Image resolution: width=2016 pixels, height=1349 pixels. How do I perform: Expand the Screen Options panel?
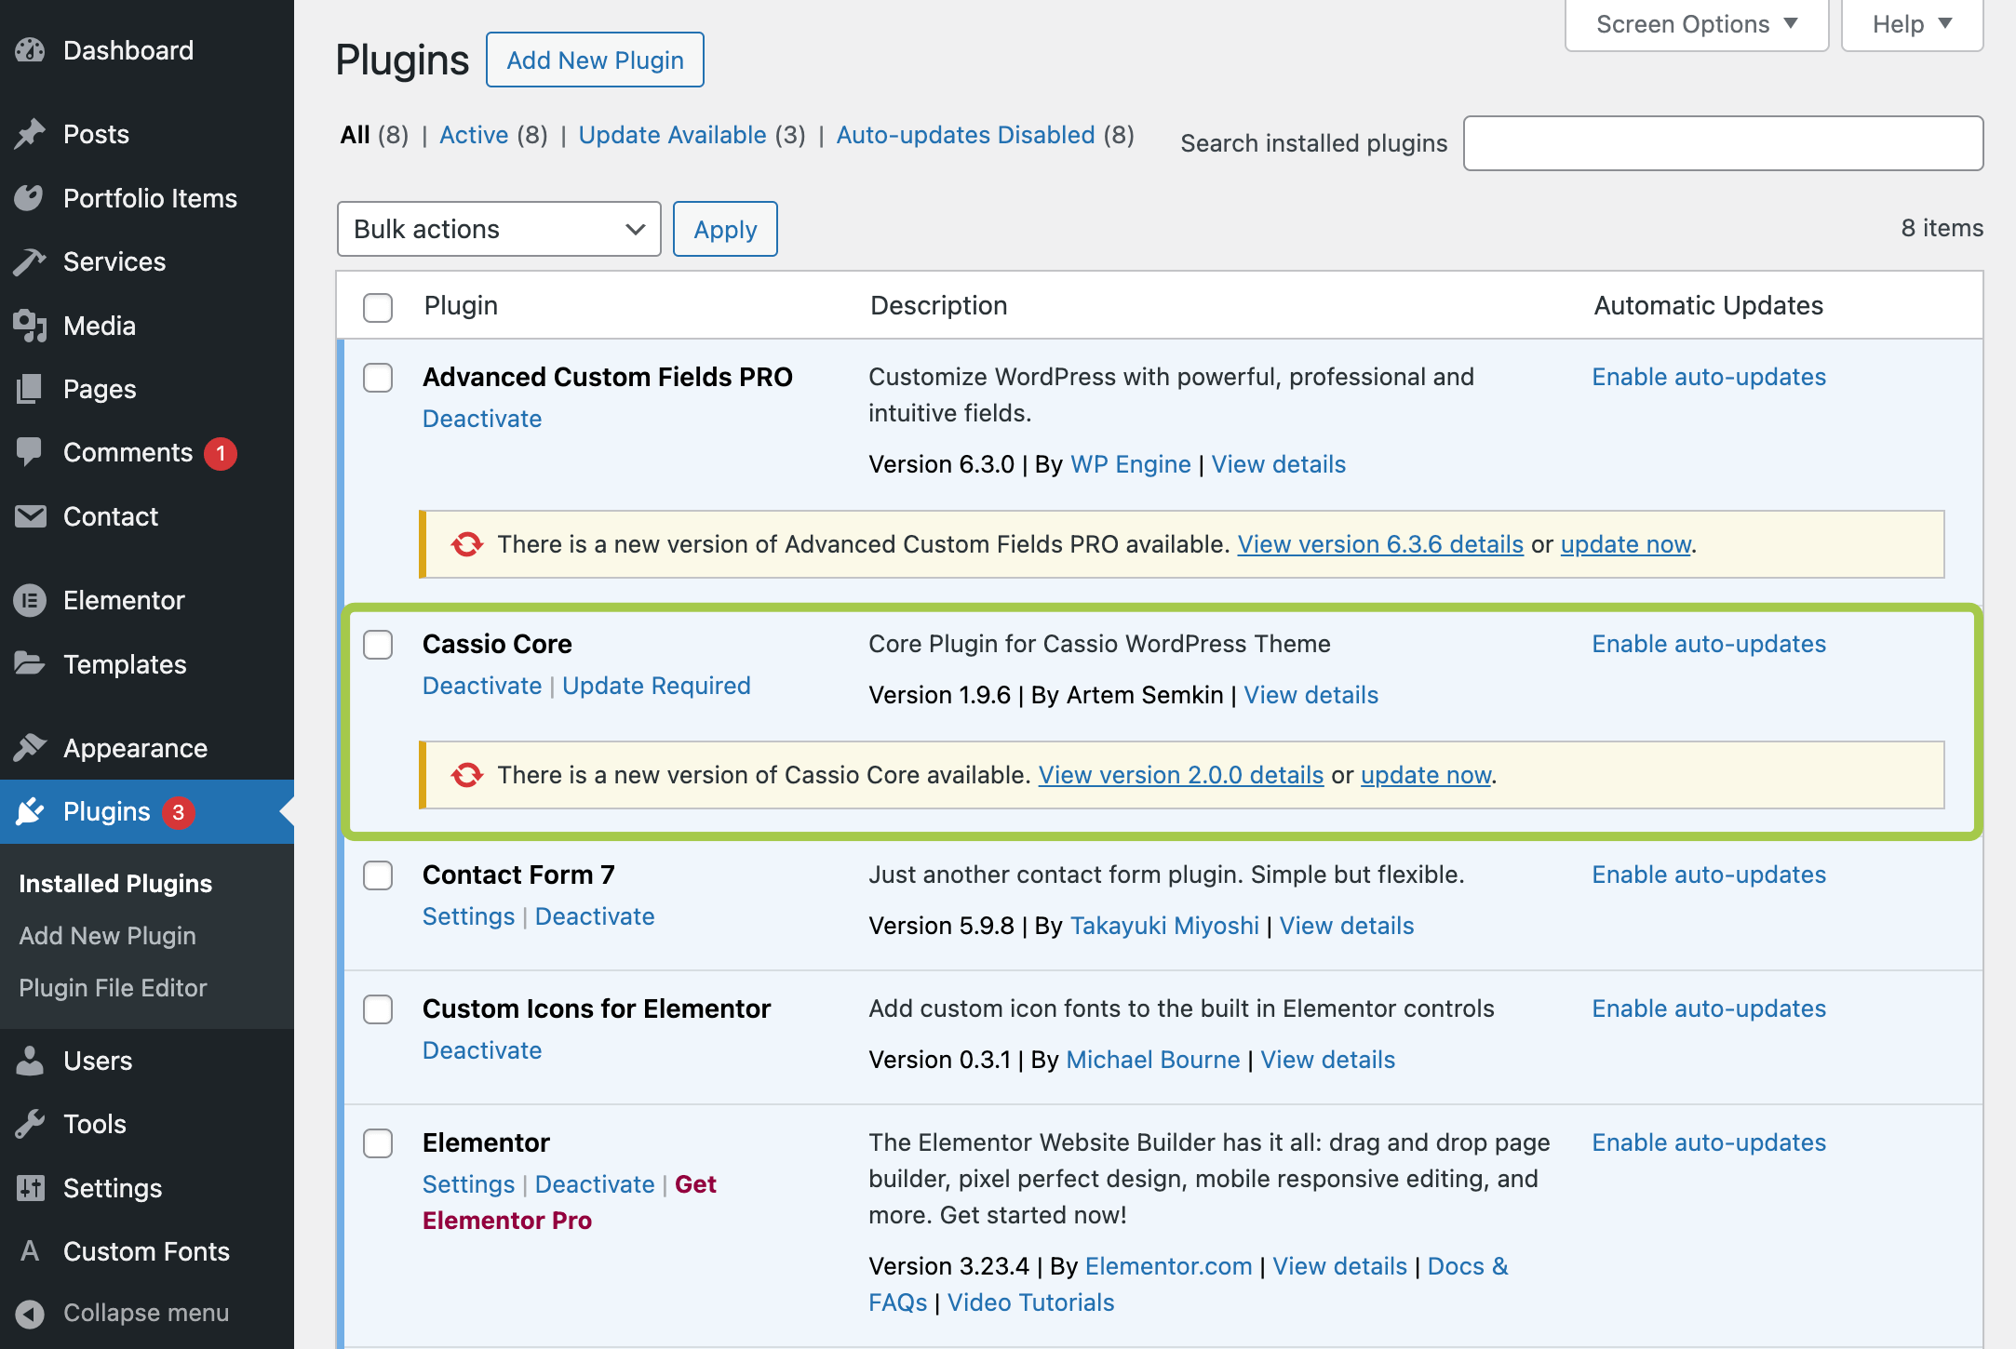pos(1696,24)
